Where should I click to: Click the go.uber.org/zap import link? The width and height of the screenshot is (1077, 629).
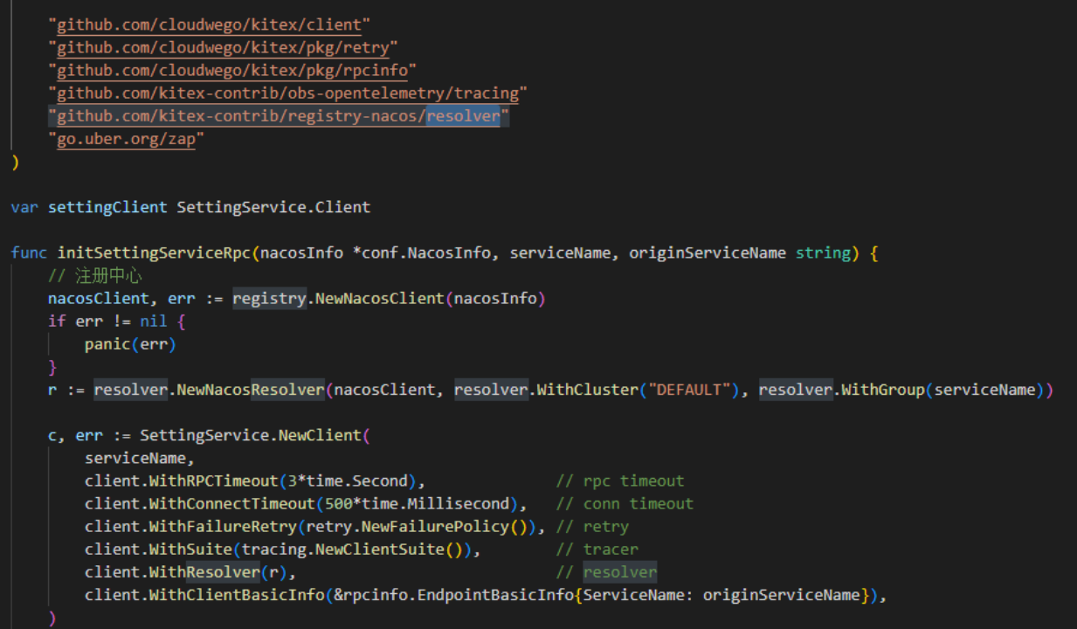click(126, 139)
